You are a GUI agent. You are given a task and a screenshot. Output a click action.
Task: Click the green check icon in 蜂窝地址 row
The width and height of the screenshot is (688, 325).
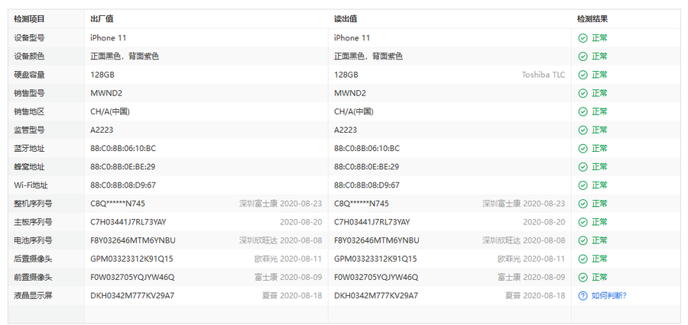(x=583, y=167)
